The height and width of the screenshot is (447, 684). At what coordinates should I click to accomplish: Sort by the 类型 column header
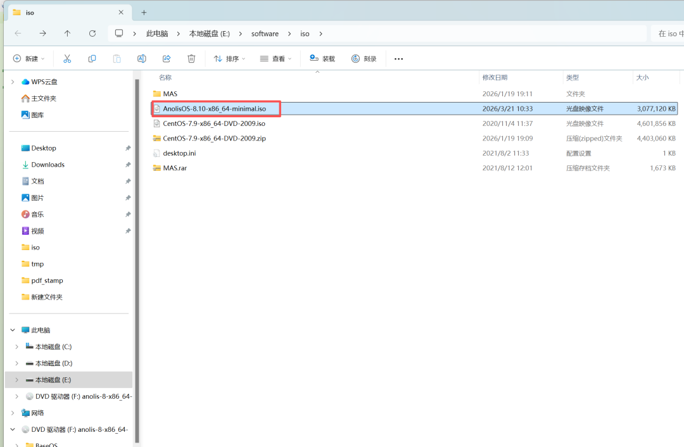(573, 77)
